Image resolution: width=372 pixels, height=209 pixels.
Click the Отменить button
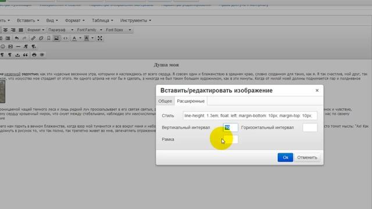coord(307,157)
